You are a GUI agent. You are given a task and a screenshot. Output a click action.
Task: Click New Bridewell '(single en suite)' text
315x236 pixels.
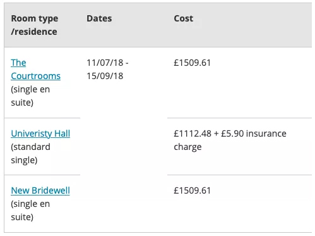(30, 211)
